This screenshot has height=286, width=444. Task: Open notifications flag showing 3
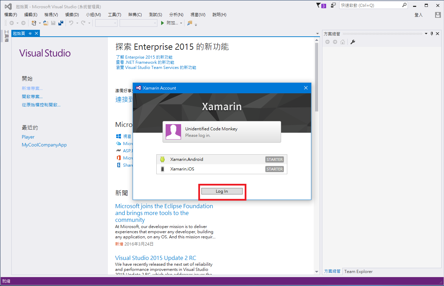321,5
